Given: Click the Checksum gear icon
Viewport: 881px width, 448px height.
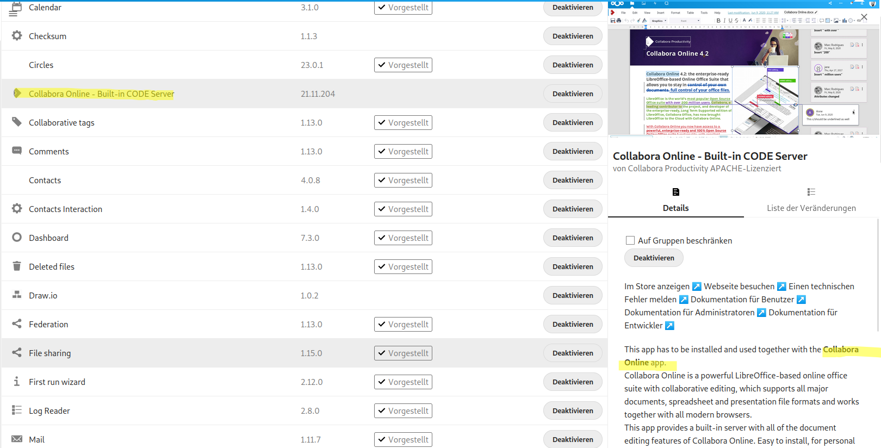Looking at the screenshot, I should 17,35.
